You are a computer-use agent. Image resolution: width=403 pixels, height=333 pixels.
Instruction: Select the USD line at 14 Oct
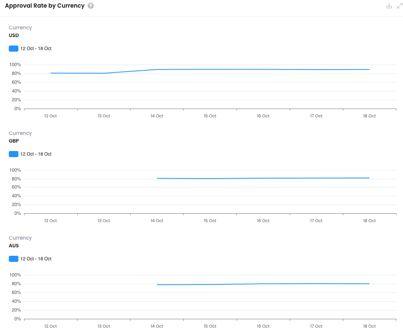157,70
